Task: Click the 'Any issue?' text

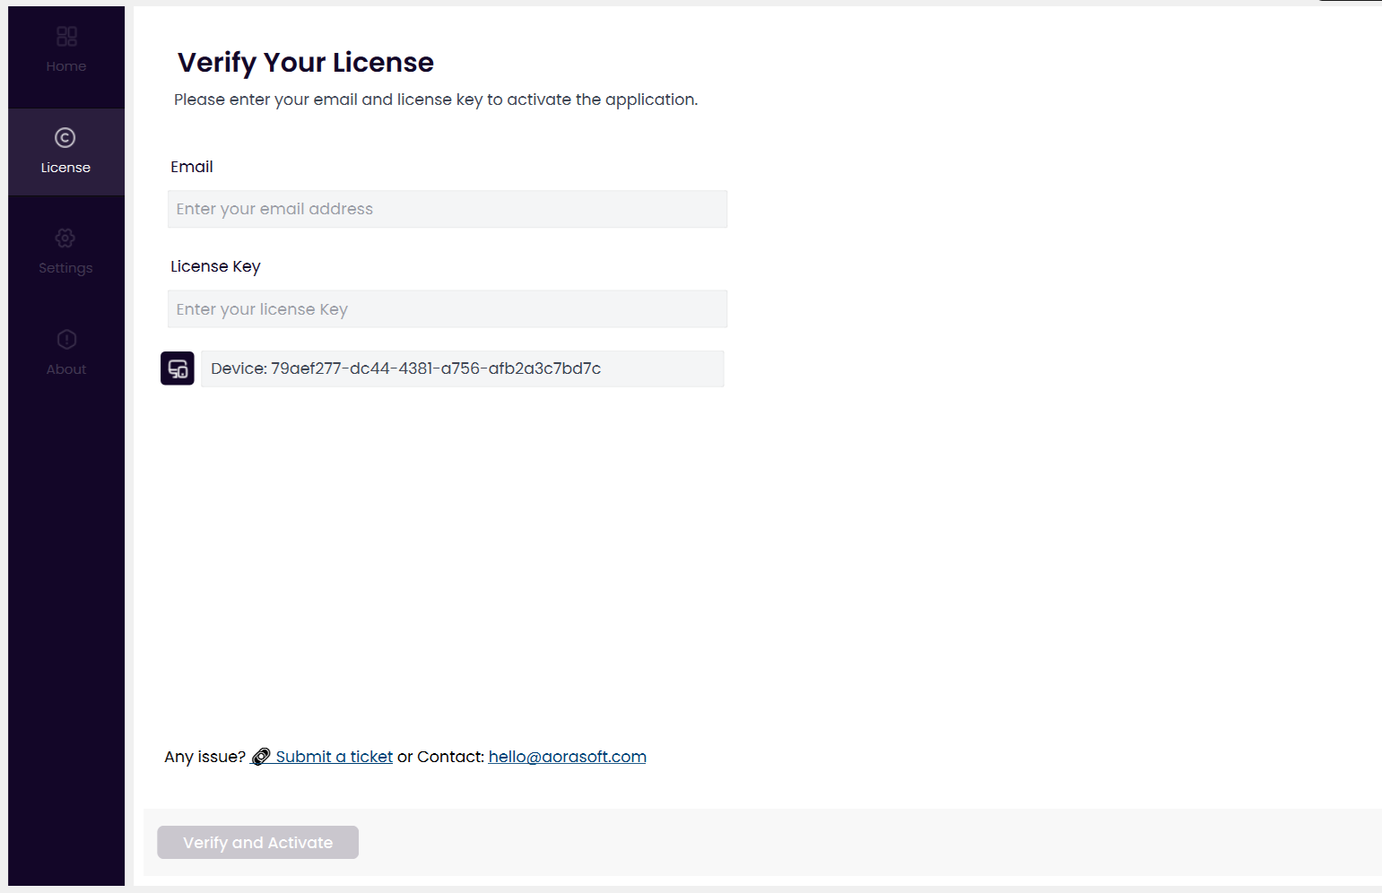Action: coord(204,757)
